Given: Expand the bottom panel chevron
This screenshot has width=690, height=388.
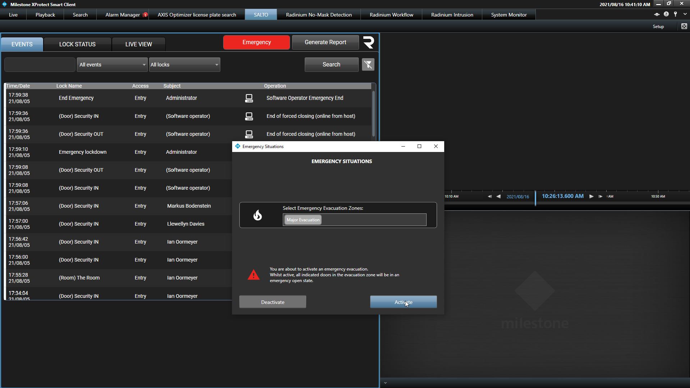Looking at the screenshot, I should [385, 383].
